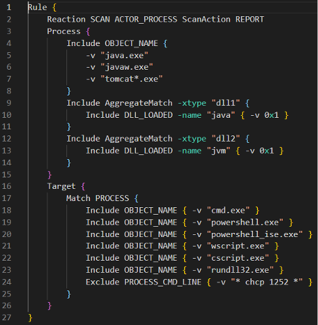Click the "wscript.exe" string value
Viewport: 318px width, 325px height.
238,246
